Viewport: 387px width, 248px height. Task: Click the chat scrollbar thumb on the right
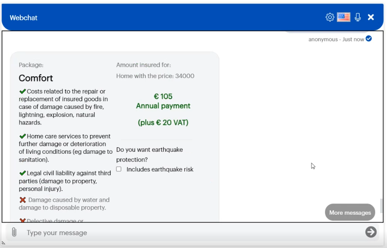point(382,206)
